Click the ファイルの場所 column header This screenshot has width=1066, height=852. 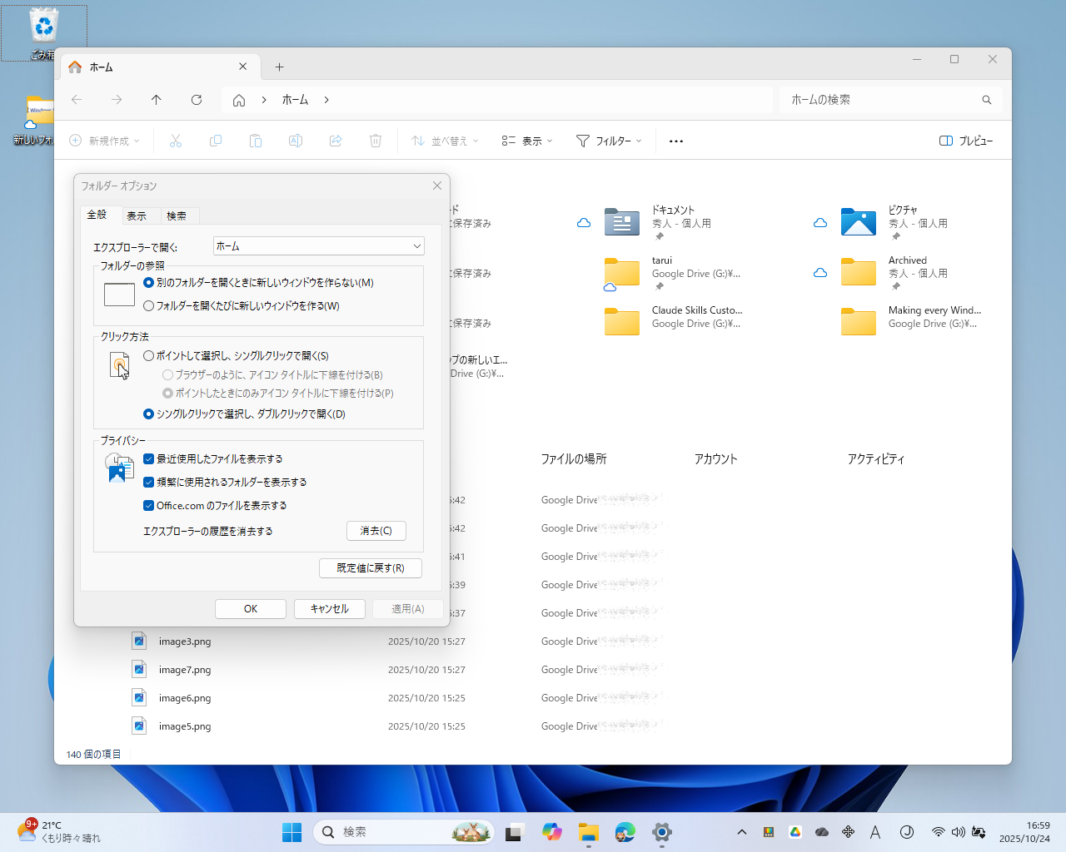(574, 459)
